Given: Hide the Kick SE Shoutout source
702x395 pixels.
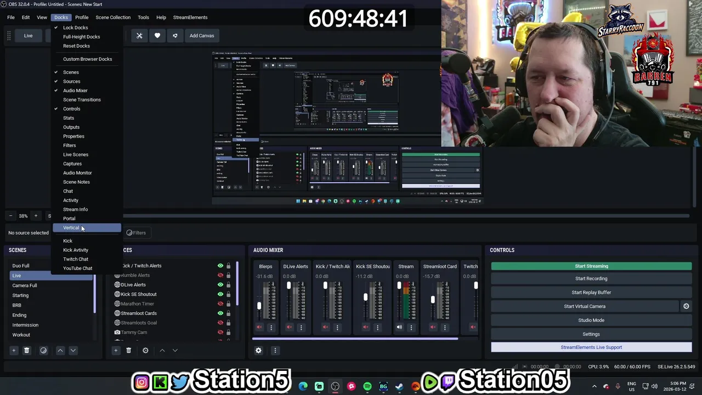Looking at the screenshot, I should 220,295.
